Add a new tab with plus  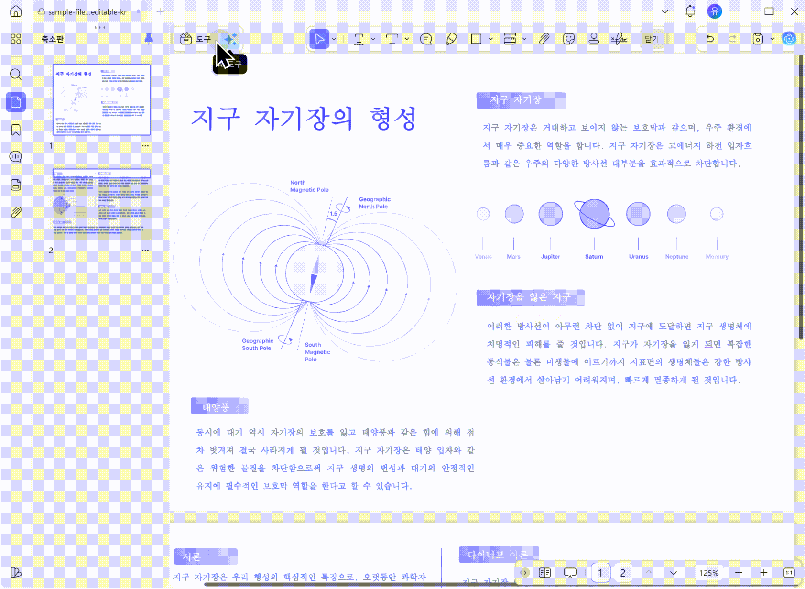coord(160,11)
